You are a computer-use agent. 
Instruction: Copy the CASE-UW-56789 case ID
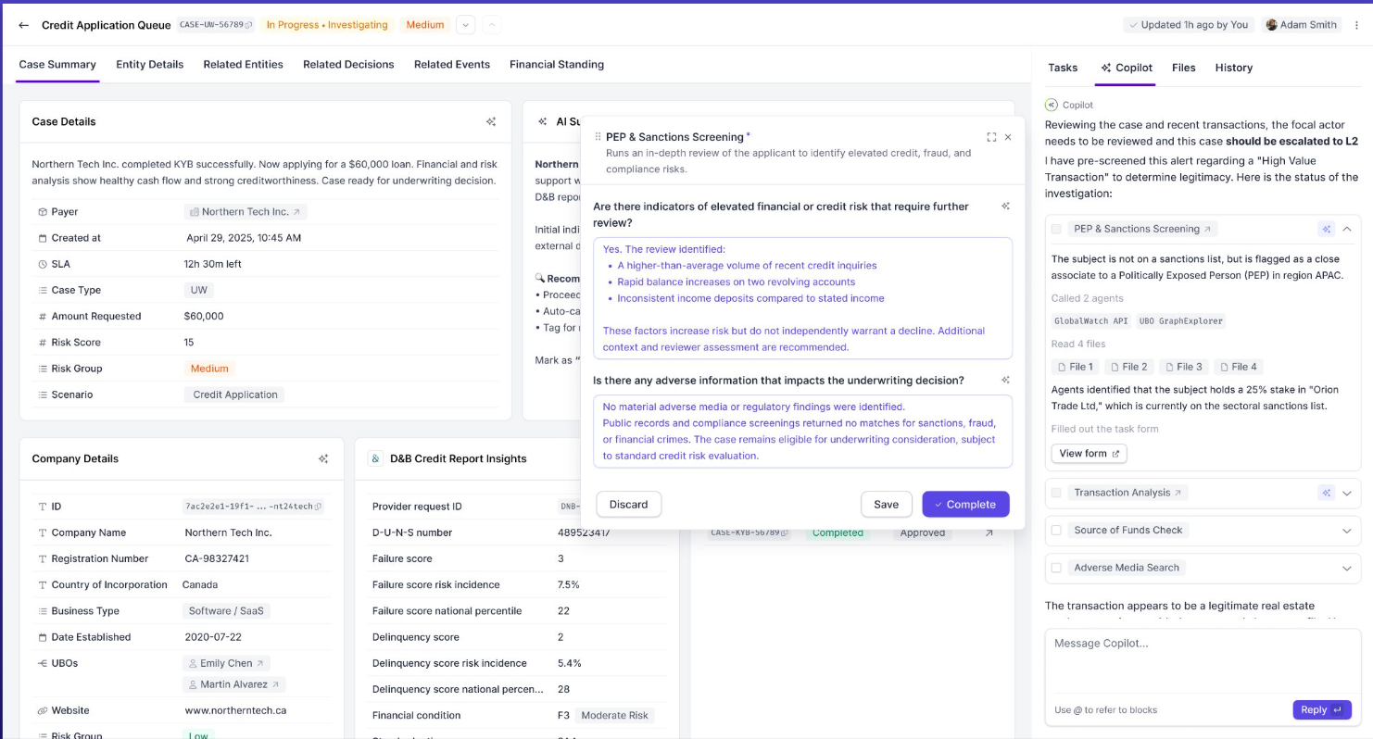pyautogui.click(x=248, y=25)
